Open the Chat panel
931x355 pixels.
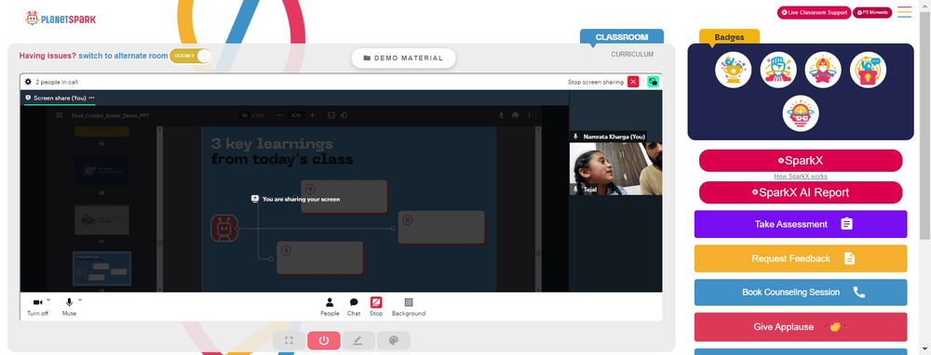[354, 307]
